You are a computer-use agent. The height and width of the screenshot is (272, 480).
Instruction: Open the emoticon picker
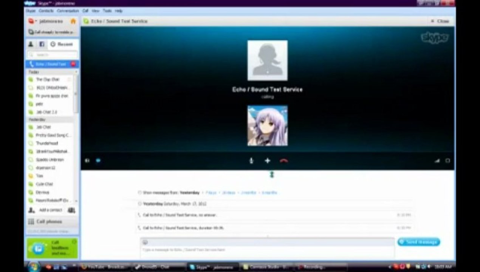coord(145,242)
